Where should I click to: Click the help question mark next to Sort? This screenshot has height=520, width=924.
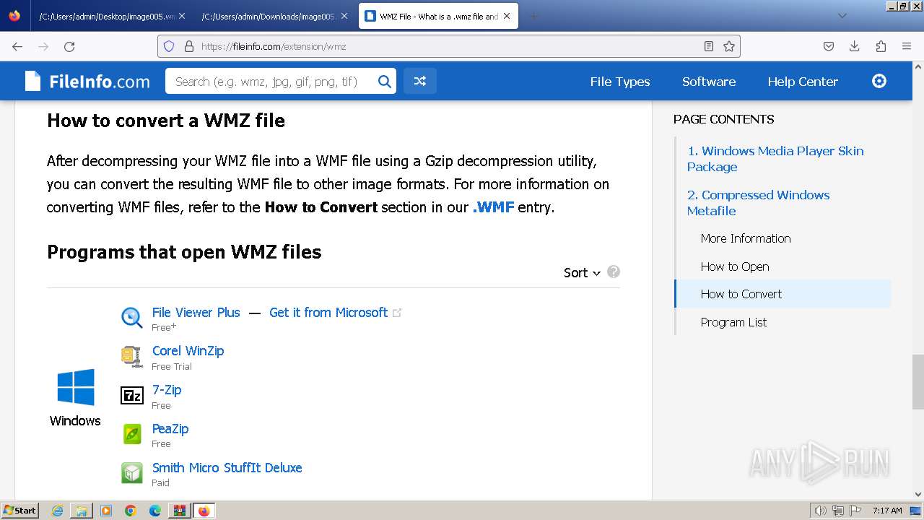point(614,272)
